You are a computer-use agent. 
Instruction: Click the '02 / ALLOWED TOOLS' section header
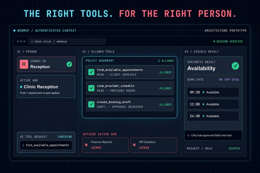coord(98,52)
